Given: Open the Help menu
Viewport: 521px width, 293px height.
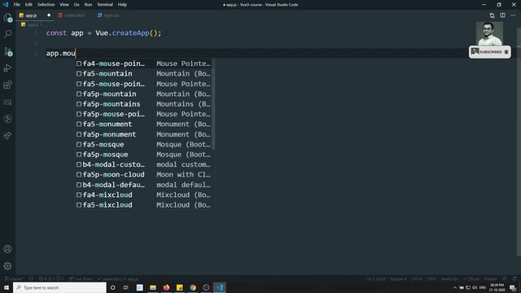Looking at the screenshot, I should pyautogui.click(x=122, y=5).
